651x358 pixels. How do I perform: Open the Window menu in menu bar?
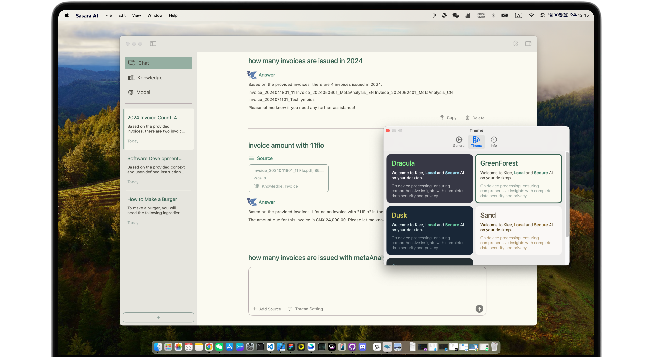click(x=155, y=15)
